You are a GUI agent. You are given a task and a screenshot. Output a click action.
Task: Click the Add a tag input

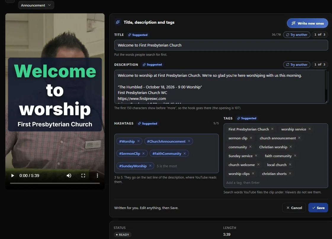tap(275, 183)
